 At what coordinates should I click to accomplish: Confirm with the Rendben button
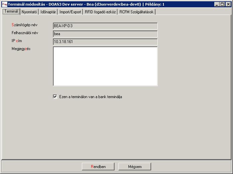click(x=98, y=167)
